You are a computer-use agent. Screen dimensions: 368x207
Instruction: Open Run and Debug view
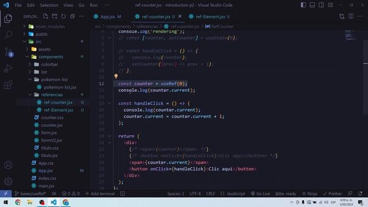pos(8,68)
